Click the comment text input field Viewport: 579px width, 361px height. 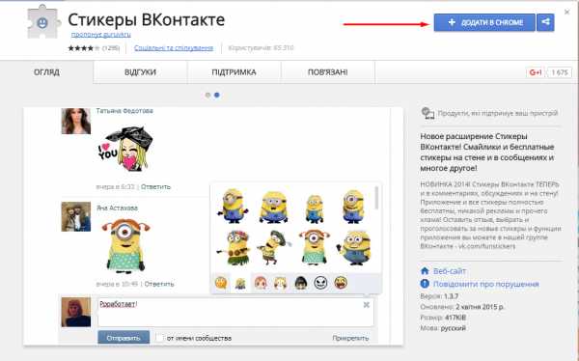[x=236, y=312]
